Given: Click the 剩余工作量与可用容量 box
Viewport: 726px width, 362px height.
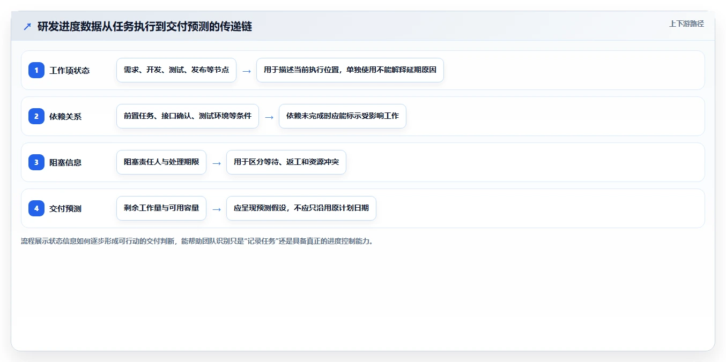Looking at the screenshot, I should coord(161,208).
